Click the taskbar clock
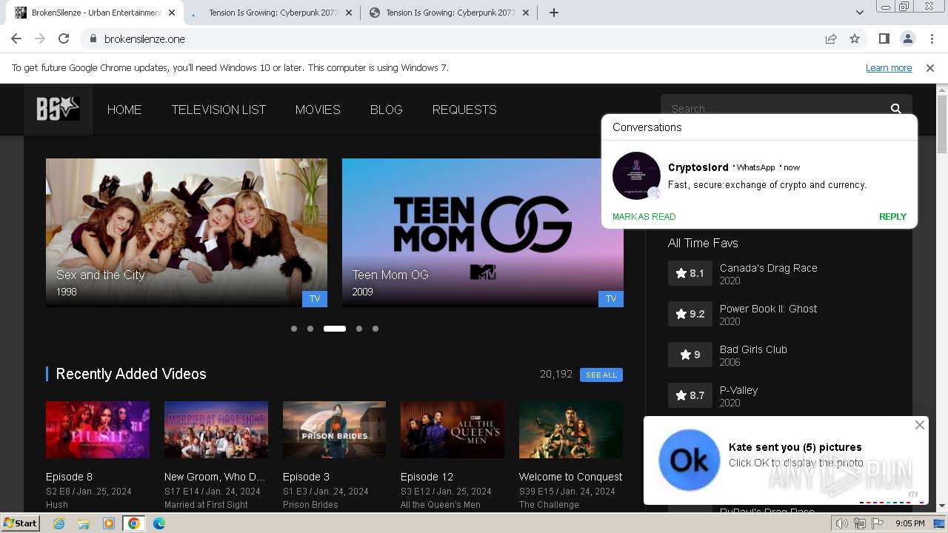948x533 pixels. click(909, 523)
